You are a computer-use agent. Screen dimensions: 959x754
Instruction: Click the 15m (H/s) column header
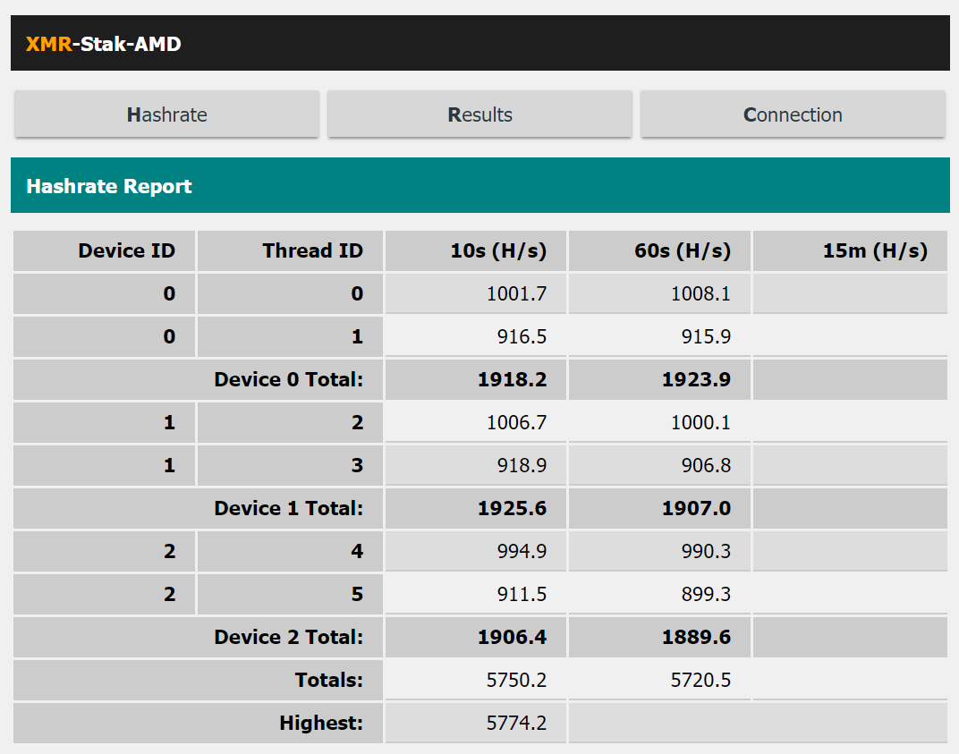pos(850,250)
